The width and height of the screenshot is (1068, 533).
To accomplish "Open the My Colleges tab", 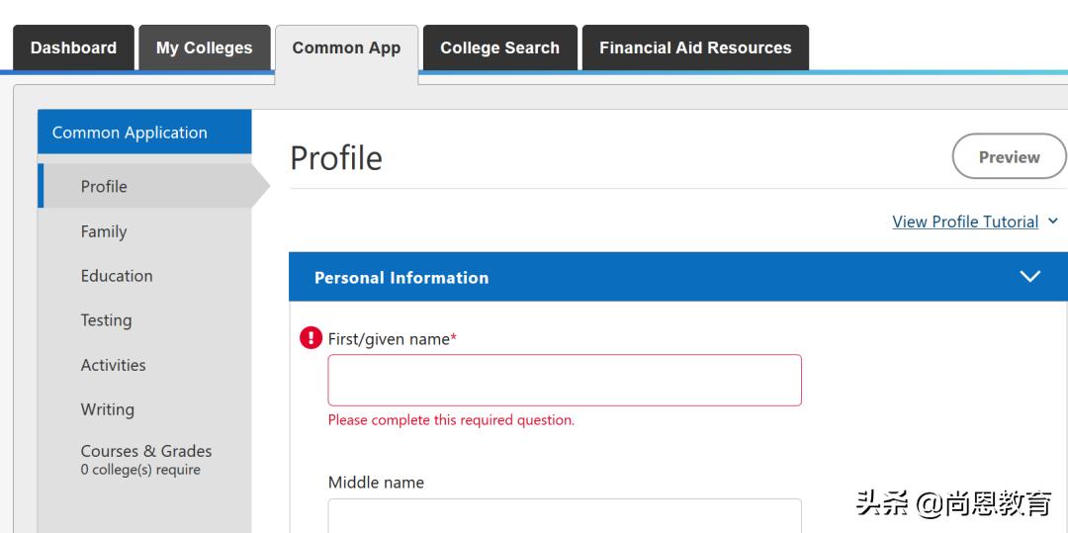I will 204,47.
